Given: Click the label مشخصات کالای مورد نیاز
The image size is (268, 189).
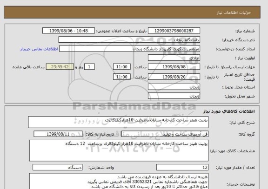Looking at the screenshot, I should click(232, 151).
